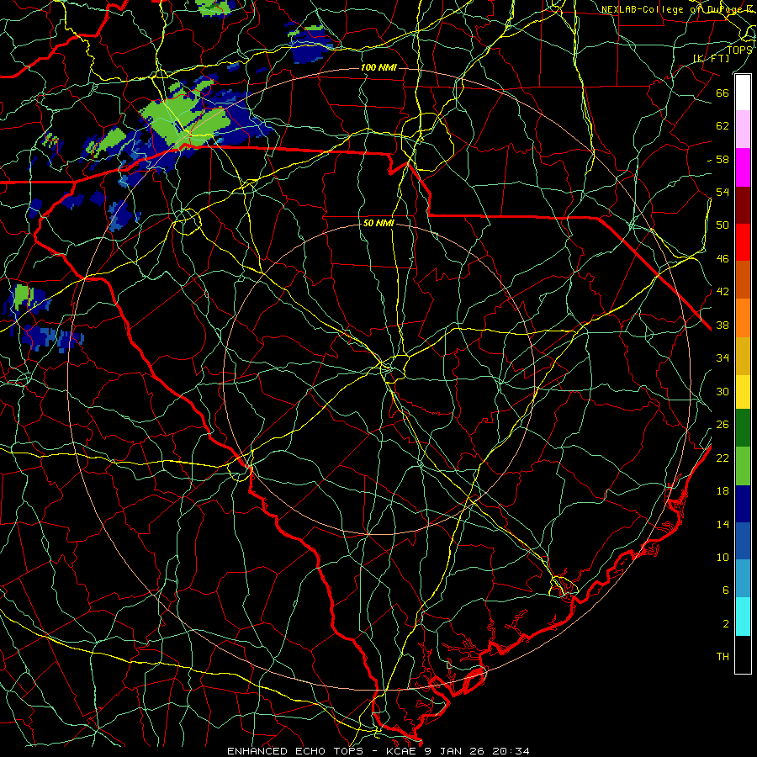Click the white 66 kft legend swatch
The width and height of the screenshot is (757, 757).
point(743,93)
